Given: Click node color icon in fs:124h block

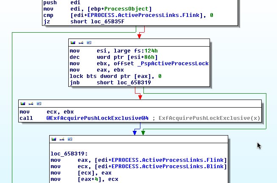Looking at the screenshot, I should coord(73,42).
